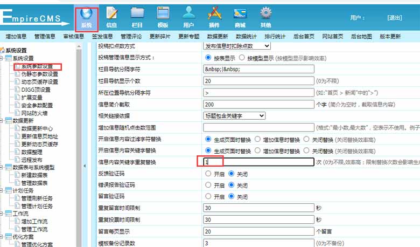Open 管理数据表 in sidebar

click(x=34, y=183)
